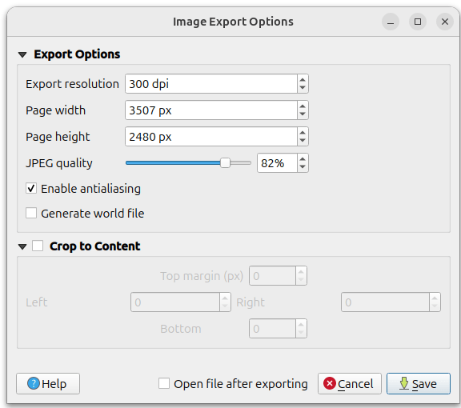
Task: Disable the Enable antialiasing checkbox
Action: pyautogui.click(x=31, y=189)
